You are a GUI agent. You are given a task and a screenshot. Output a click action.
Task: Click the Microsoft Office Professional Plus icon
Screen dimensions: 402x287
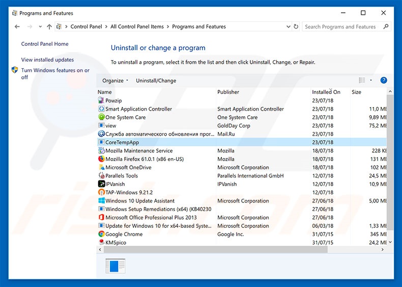(x=101, y=217)
